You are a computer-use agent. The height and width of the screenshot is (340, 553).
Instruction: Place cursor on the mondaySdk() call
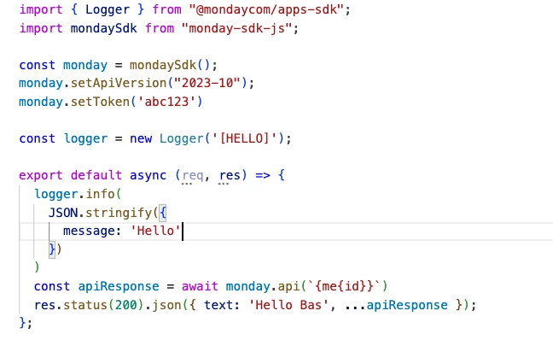point(170,65)
